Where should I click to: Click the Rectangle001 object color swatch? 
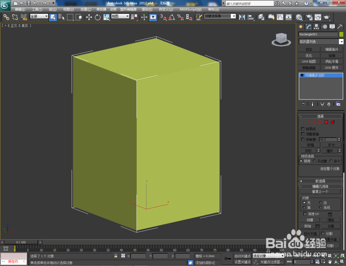pyautogui.click(x=342, y=34)
